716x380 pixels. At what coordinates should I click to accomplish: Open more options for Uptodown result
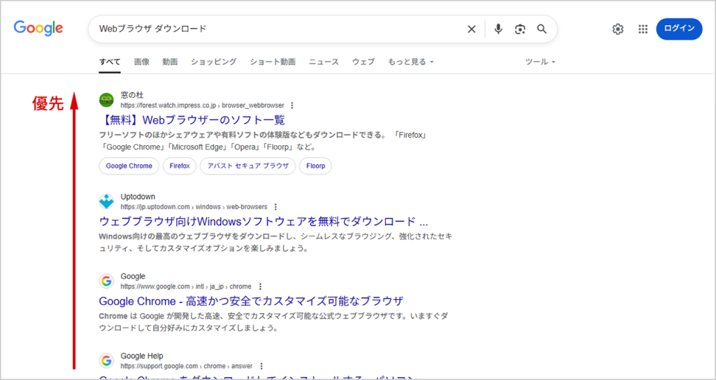click(275, 207)
